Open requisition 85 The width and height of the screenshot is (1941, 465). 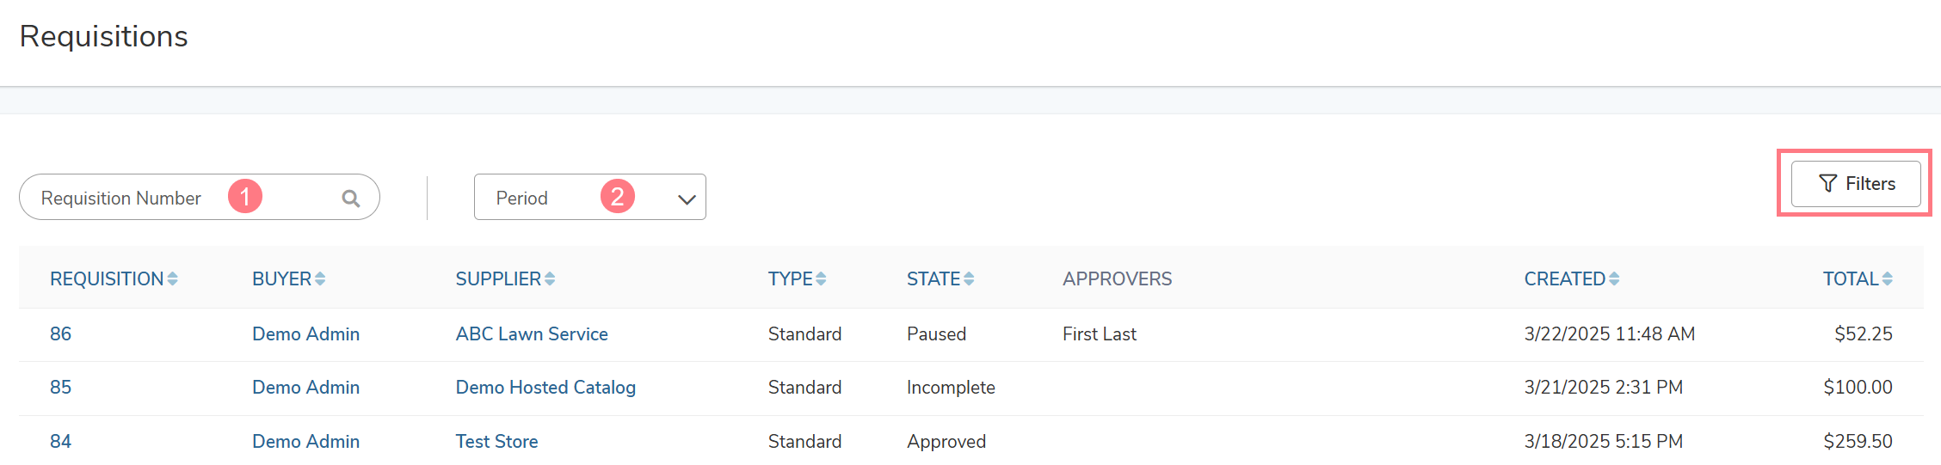60,388
